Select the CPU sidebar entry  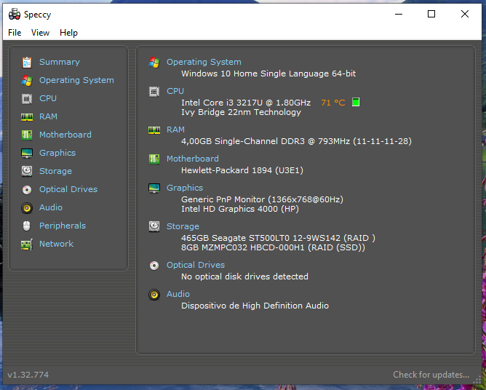[48, 98]
